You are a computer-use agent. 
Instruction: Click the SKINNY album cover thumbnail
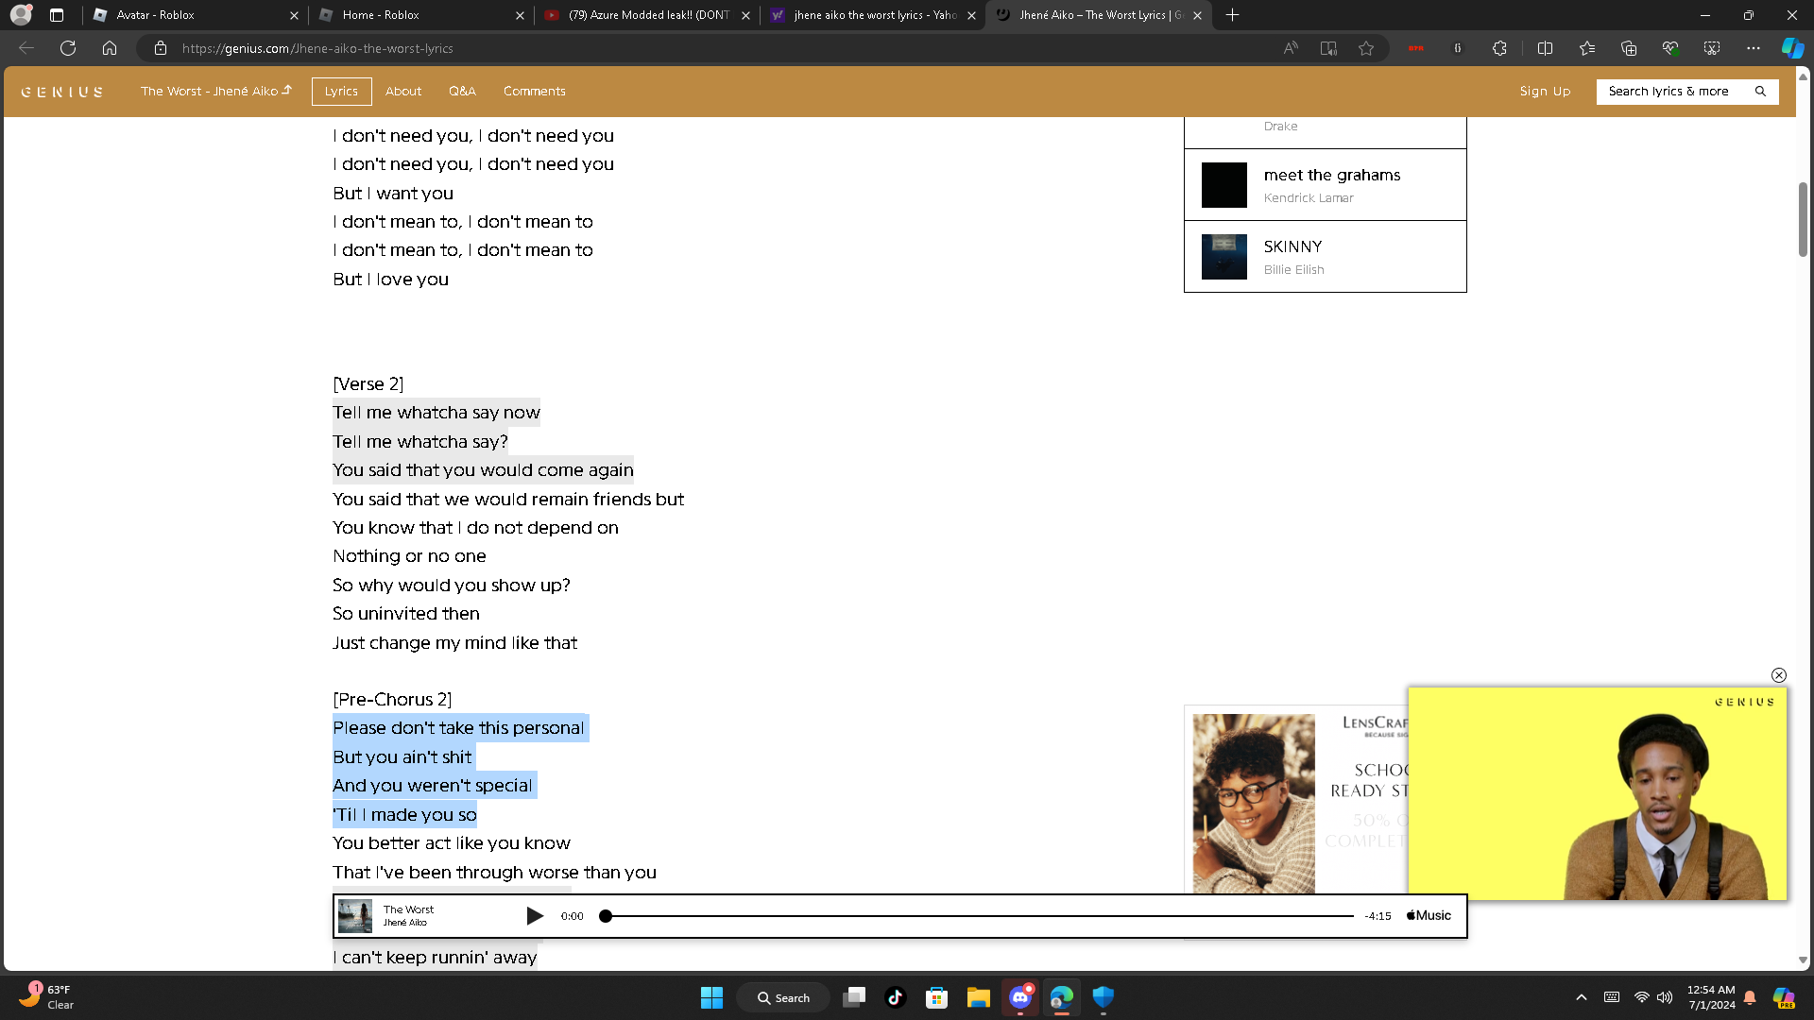1224,257
